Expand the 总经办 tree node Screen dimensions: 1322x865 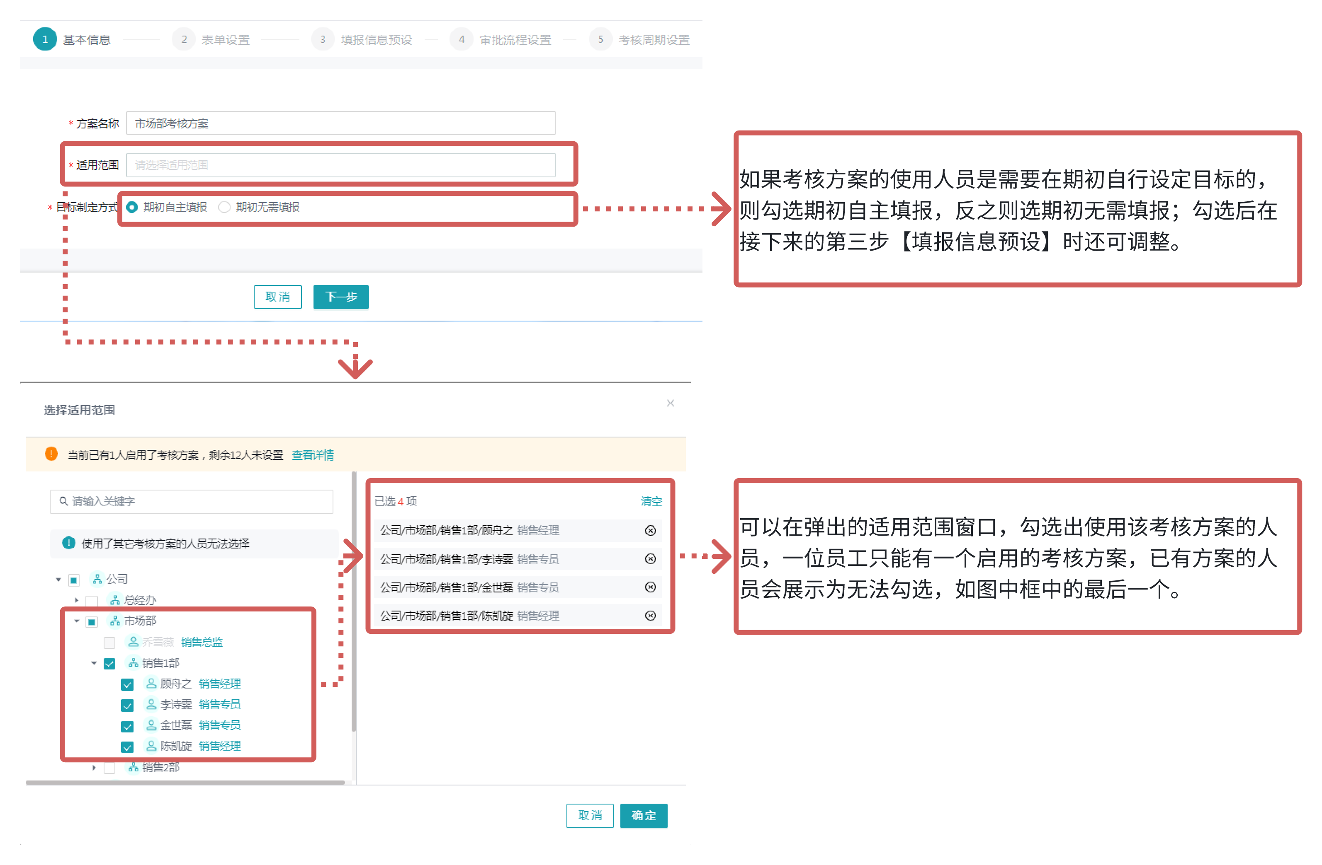tap(77, 600)
